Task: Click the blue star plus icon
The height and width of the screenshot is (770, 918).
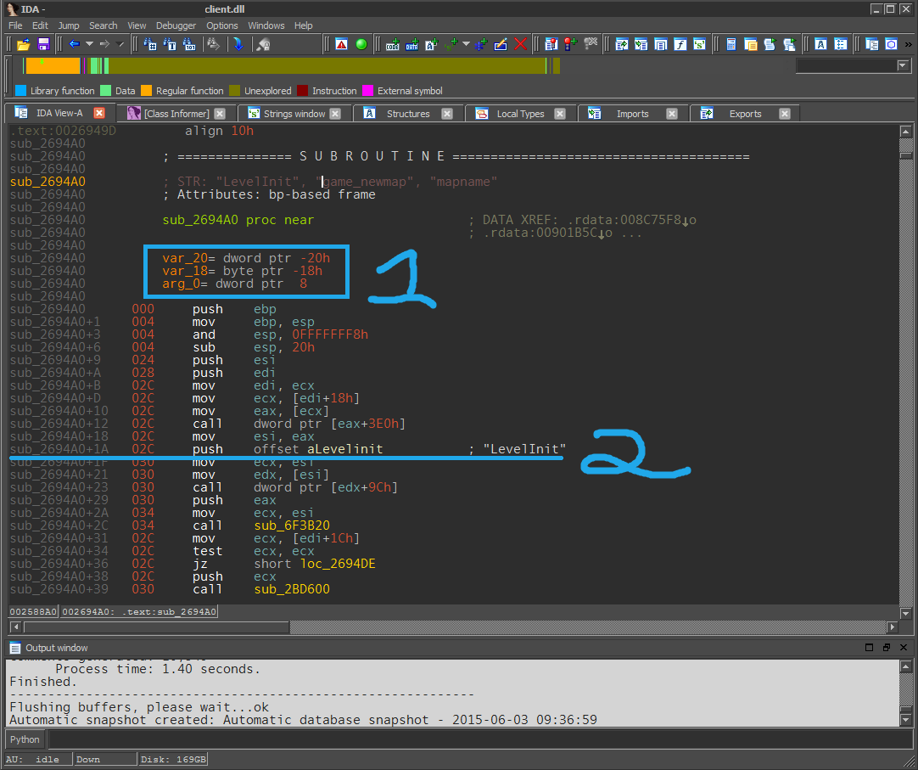Action: pyautogui.click(x=481, y=44)
